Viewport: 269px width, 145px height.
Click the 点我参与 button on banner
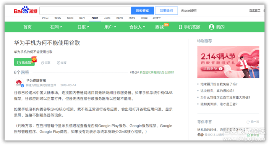click(x=212, y=69)
